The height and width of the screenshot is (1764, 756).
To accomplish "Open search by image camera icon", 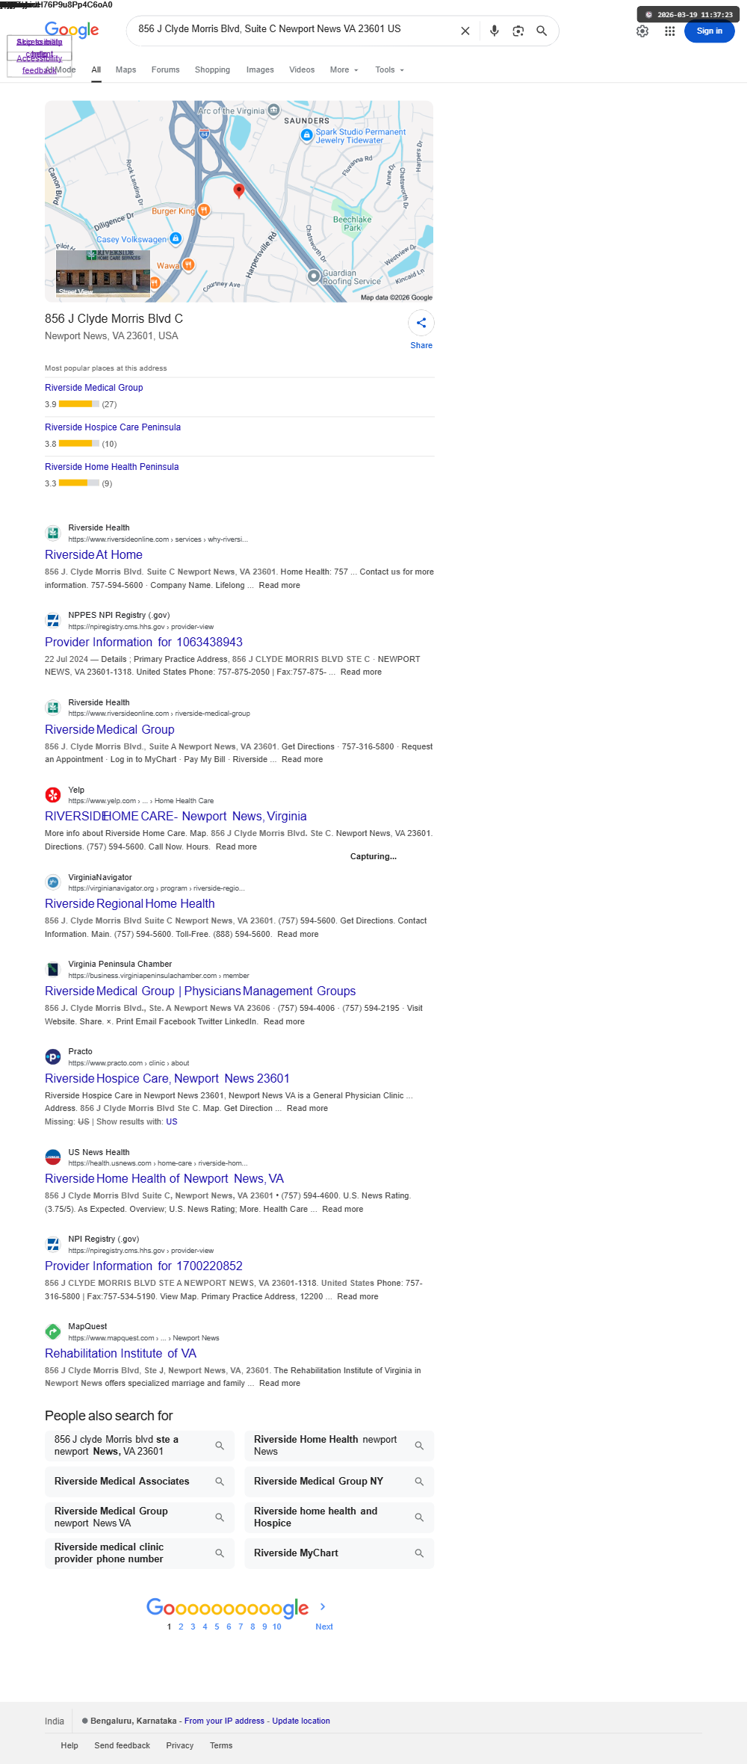I will pos(518,31).
